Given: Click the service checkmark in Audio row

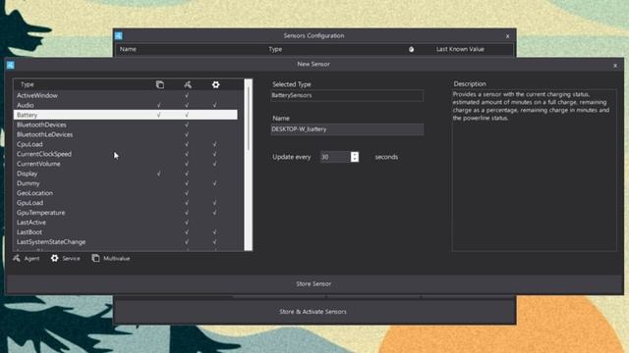Looking at the screenshot, I should [214, 105].
